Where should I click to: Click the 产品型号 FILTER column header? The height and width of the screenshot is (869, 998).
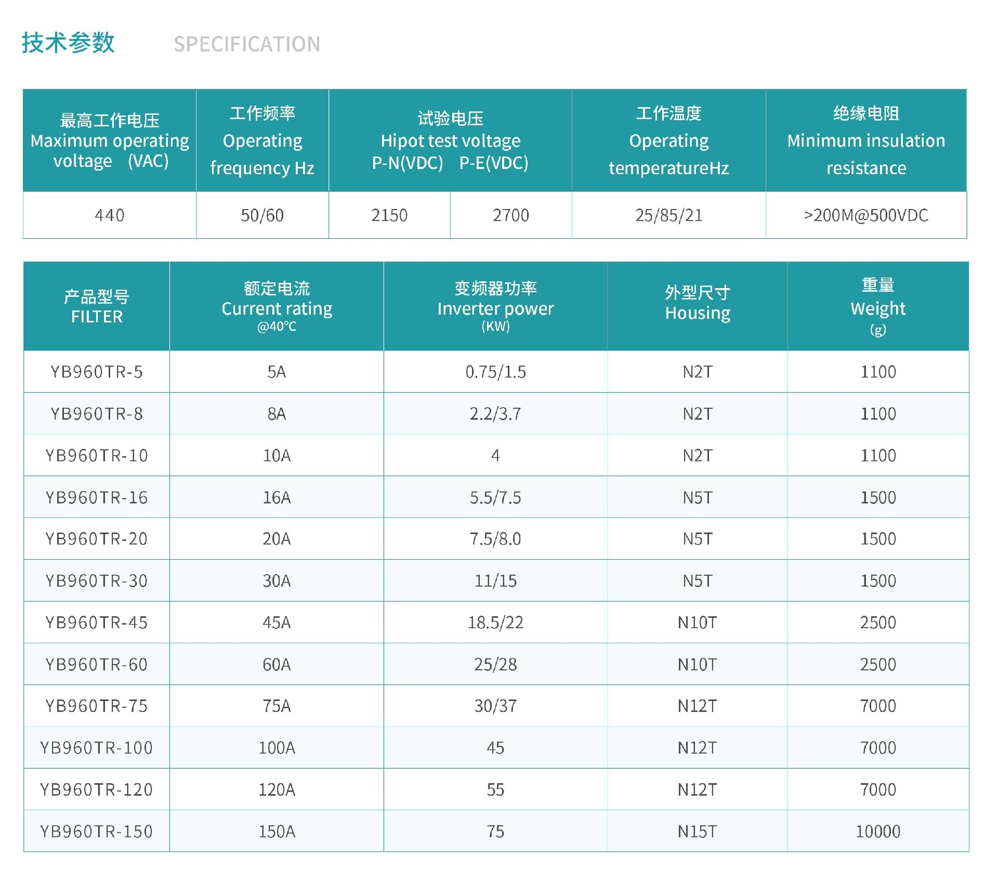coord(97,306)
